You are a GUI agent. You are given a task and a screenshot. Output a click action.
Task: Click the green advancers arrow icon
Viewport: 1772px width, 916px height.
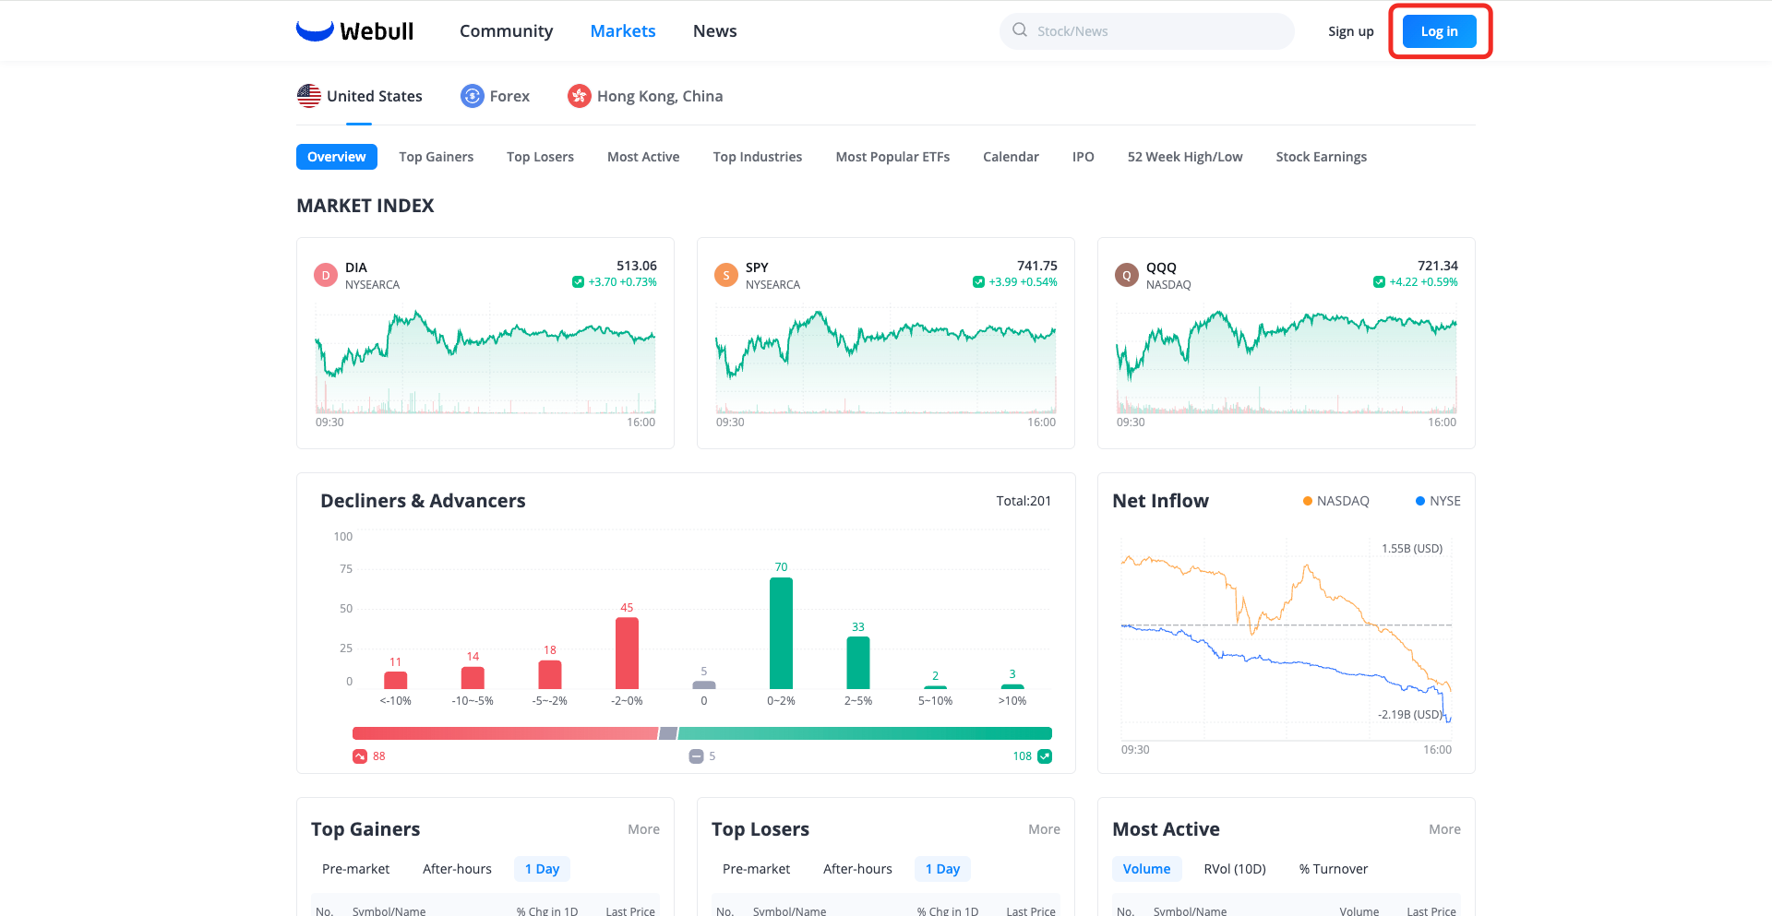click(x=1045, y=756)
